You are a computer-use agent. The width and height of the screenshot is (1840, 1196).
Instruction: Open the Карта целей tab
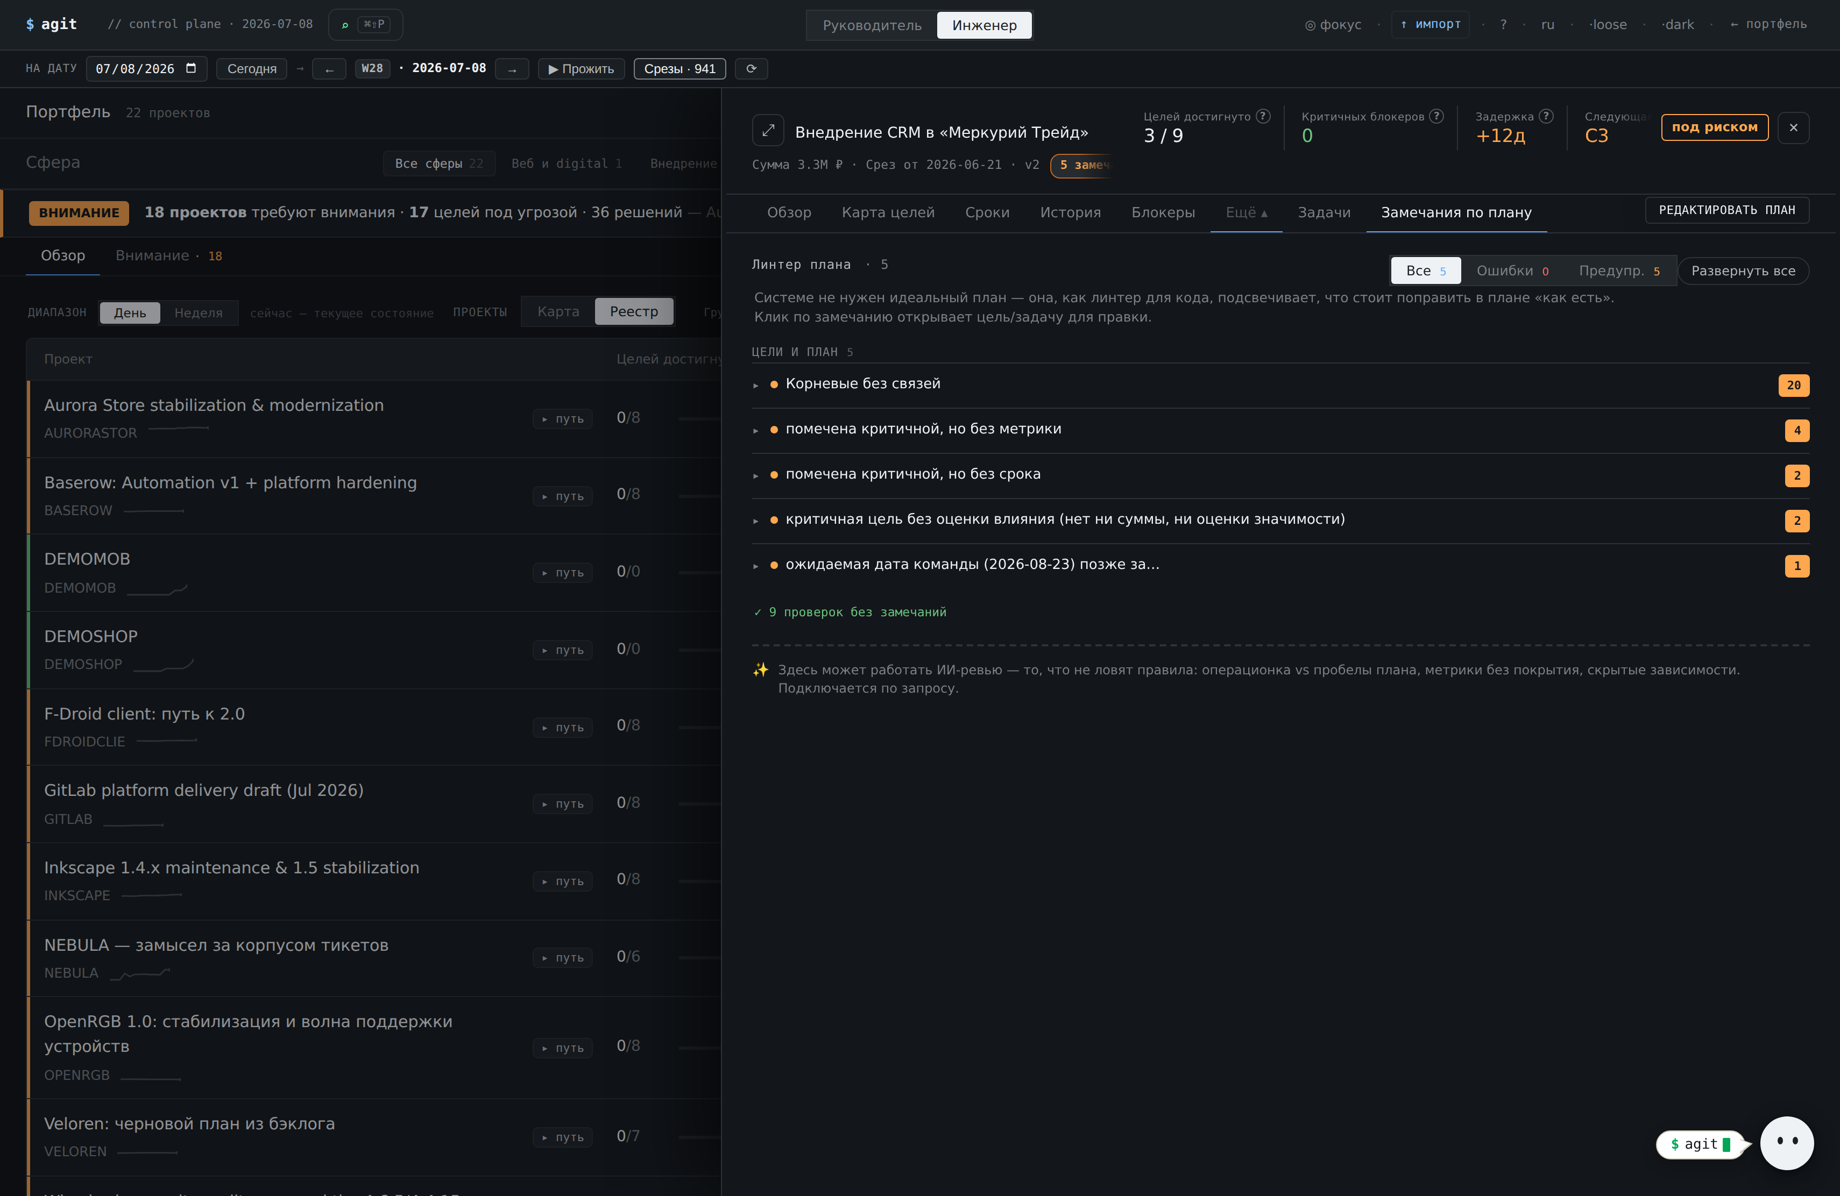(x=888, y=212)
